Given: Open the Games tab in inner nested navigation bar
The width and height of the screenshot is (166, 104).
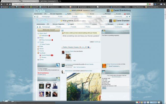Looking at the screenshot, I should pos(102,27).
